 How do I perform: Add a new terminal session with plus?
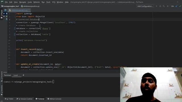point(23,75)
